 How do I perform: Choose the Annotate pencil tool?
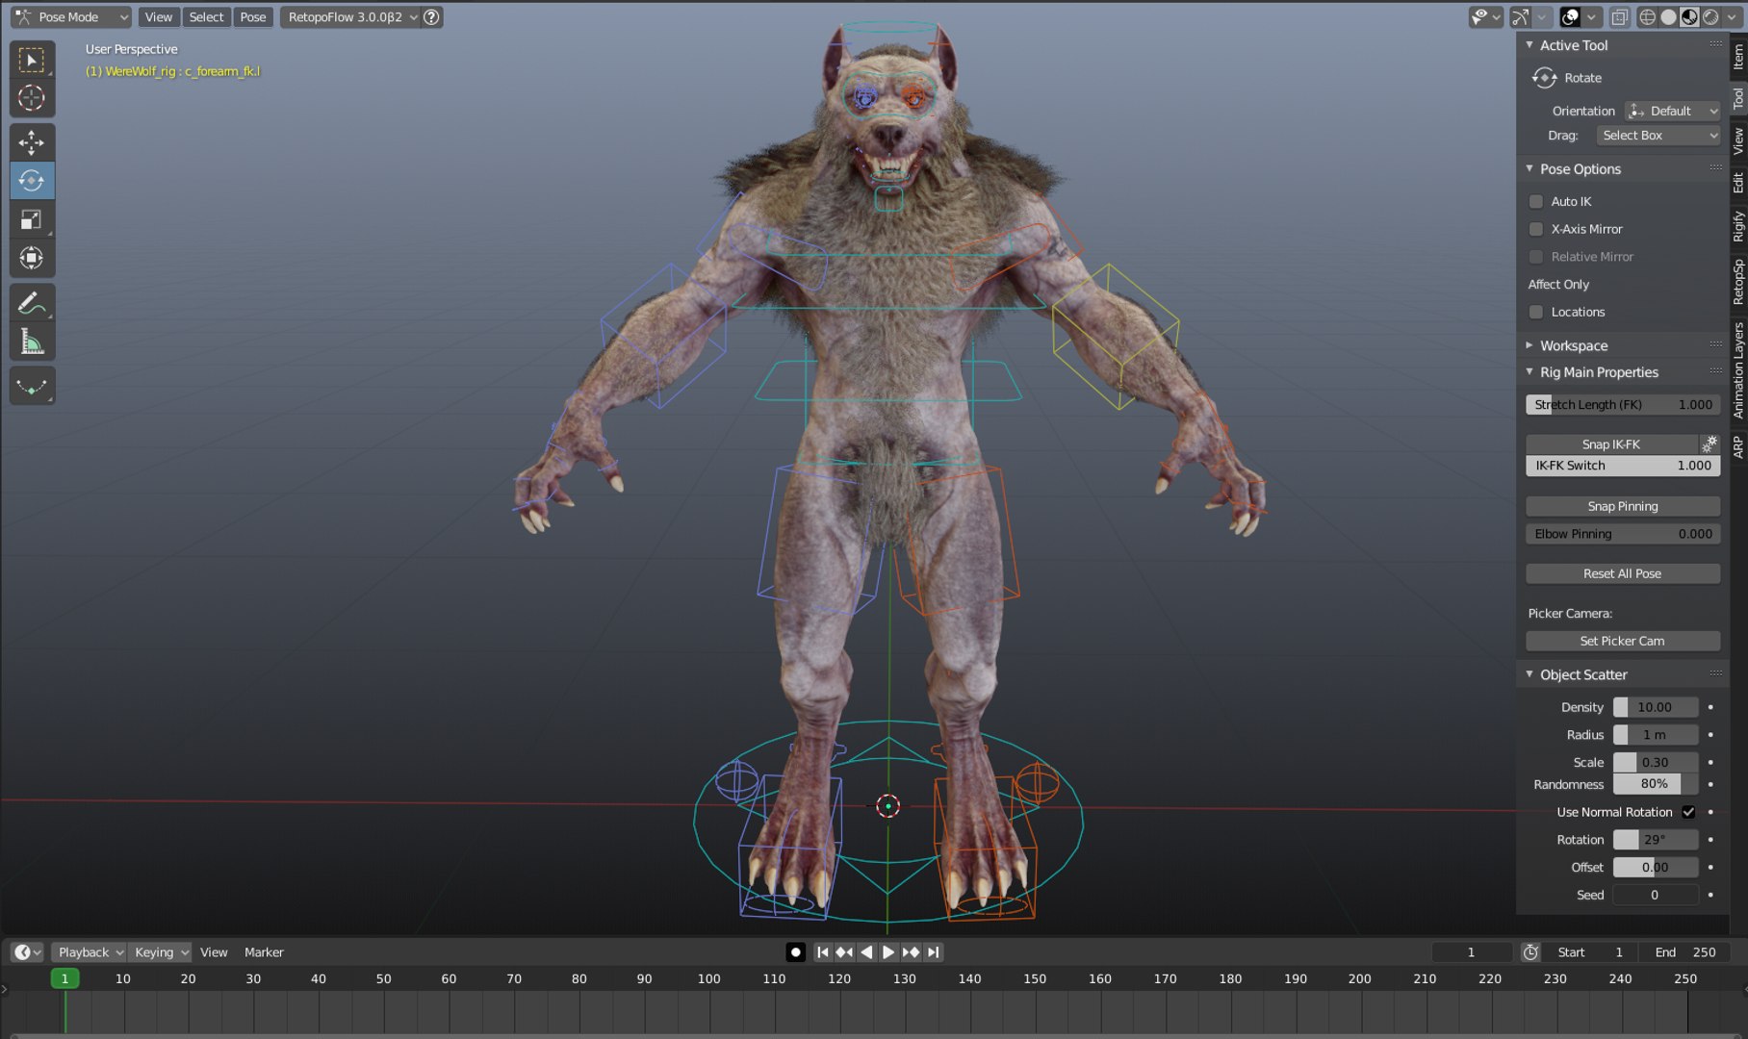(32, 302)
